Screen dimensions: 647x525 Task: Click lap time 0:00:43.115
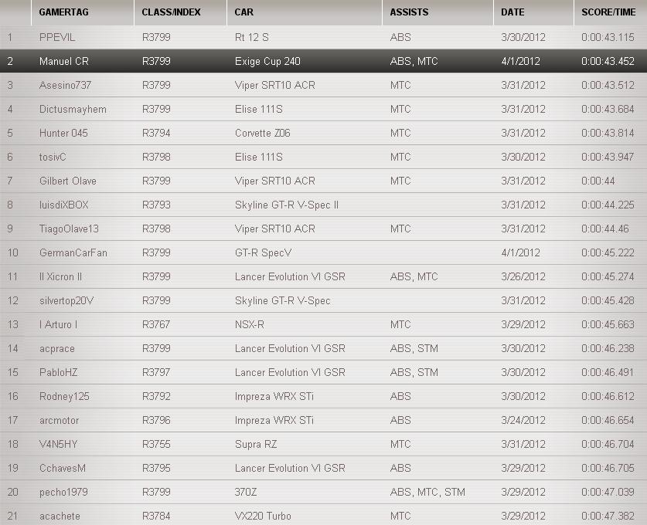tap(608, 37)
